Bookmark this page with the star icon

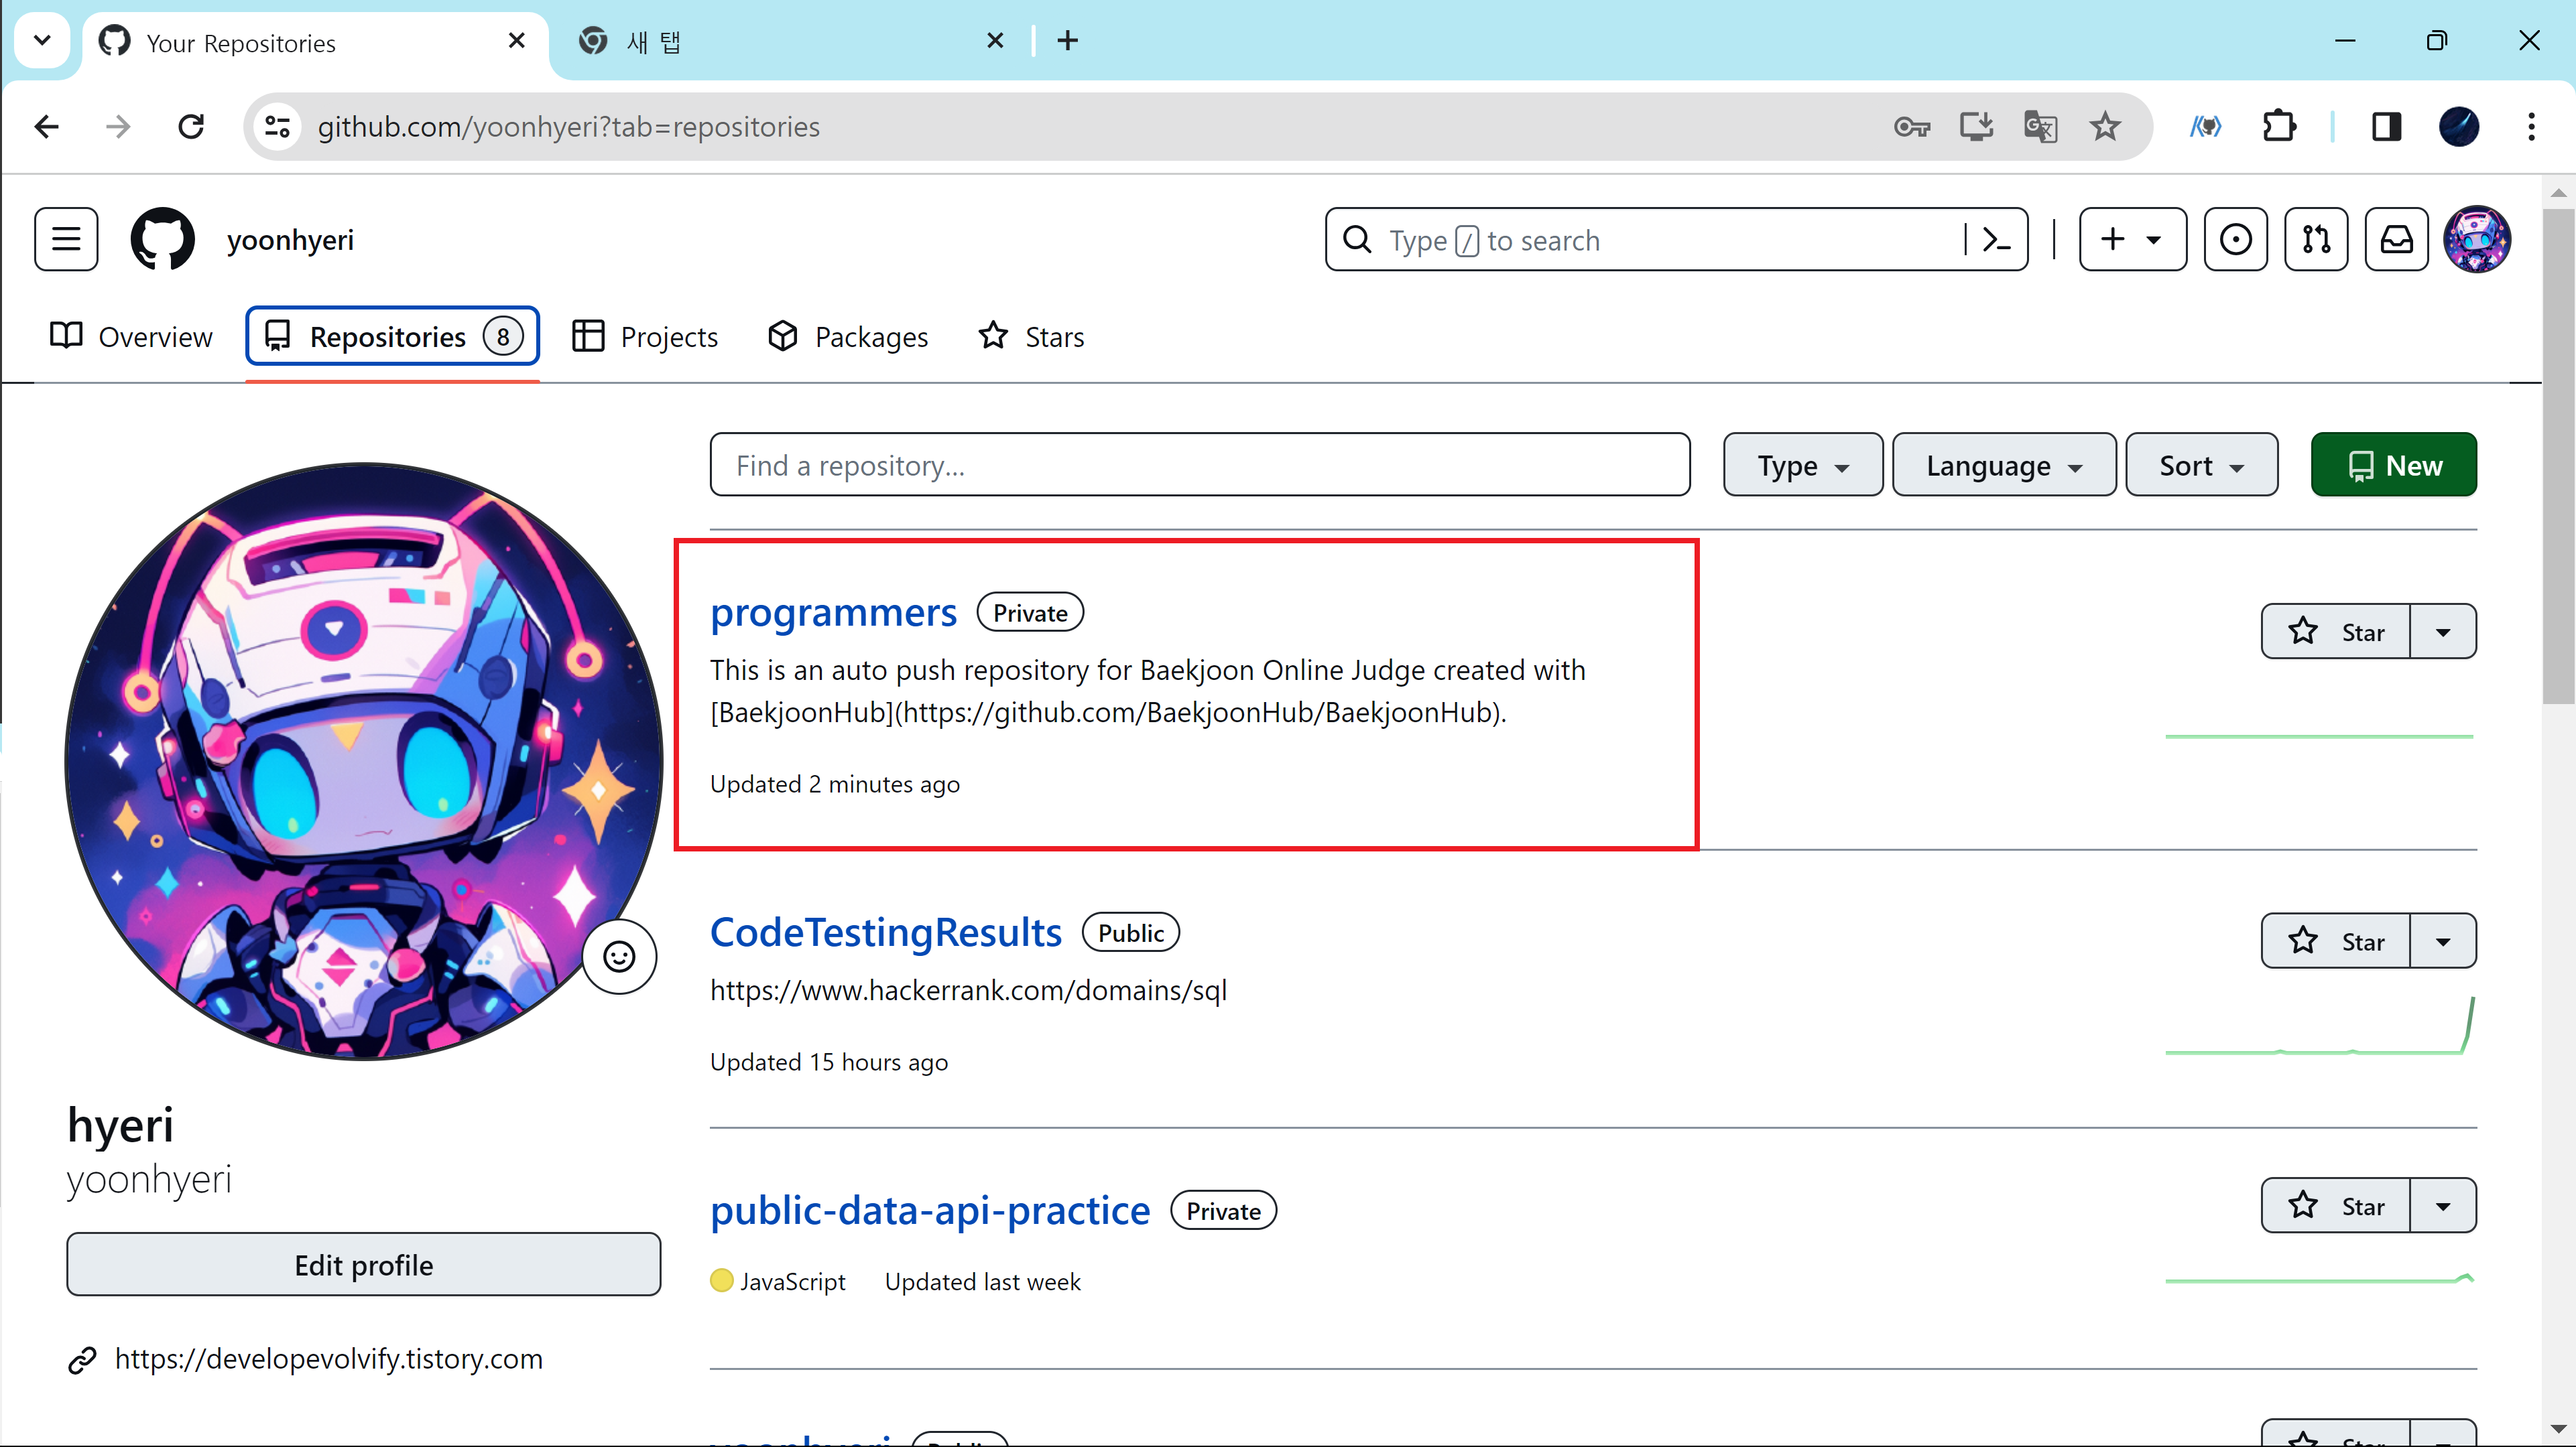pos(2105,127)
